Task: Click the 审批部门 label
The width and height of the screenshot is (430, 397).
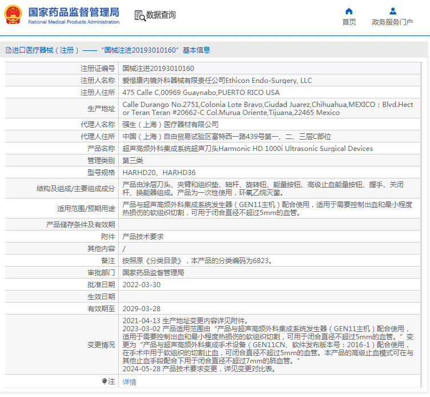Action: [x=101, y=272]
